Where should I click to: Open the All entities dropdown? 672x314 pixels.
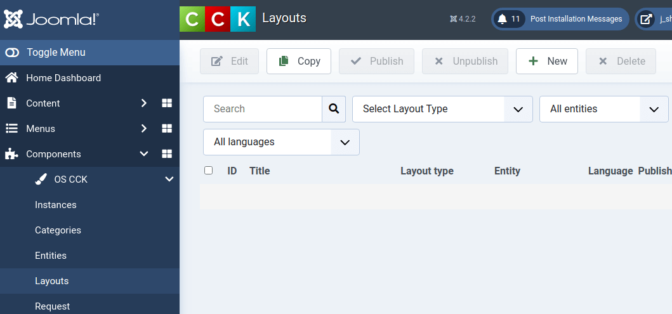(x=604, y=109)
